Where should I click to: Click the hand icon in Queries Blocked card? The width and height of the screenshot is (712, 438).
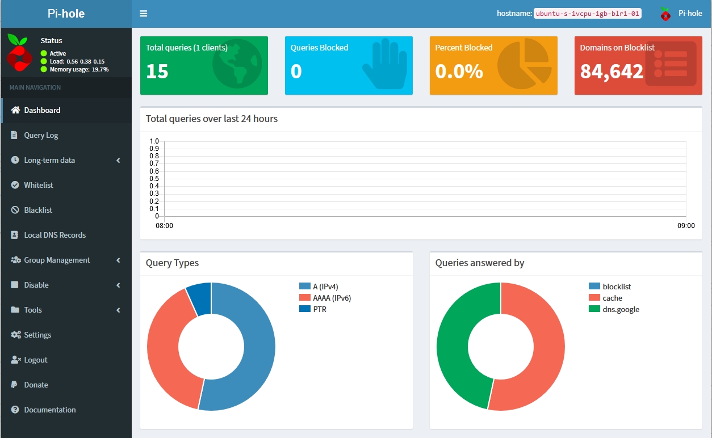tap(384, 64)
